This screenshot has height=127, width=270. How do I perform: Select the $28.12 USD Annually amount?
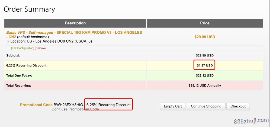[x=205, y=85]
